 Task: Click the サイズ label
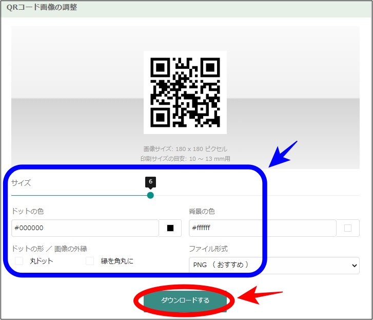tap(21, 183)
